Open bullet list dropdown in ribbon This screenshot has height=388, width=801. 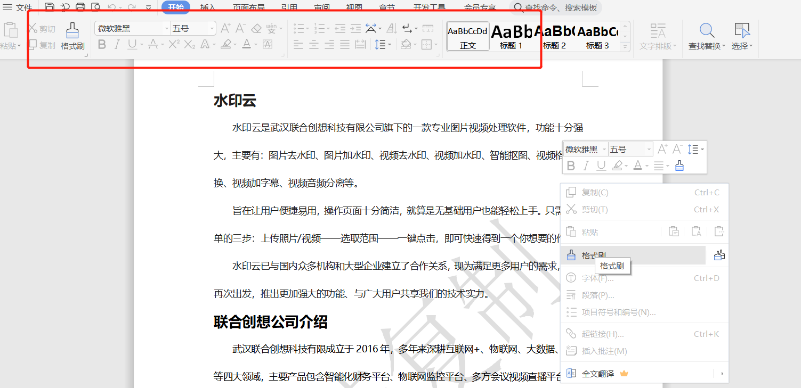(308, 29)
